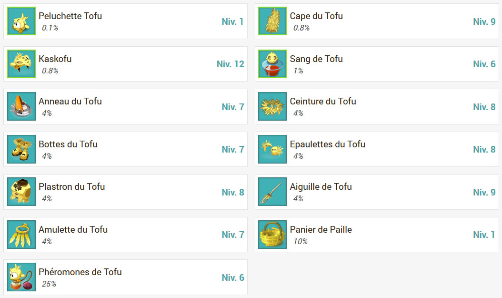The height and width of the screenshot is (298, 502).
Task: Select the Plastron du Tofu chest icon
Action: tap(21, 192)
